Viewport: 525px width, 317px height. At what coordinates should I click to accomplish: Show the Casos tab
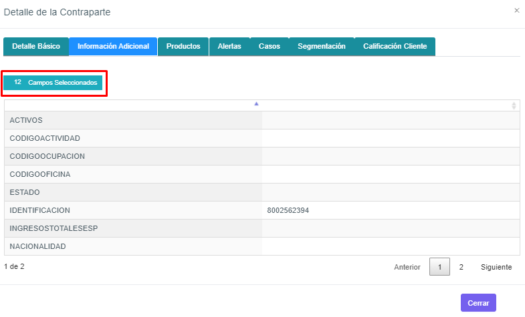270,47
